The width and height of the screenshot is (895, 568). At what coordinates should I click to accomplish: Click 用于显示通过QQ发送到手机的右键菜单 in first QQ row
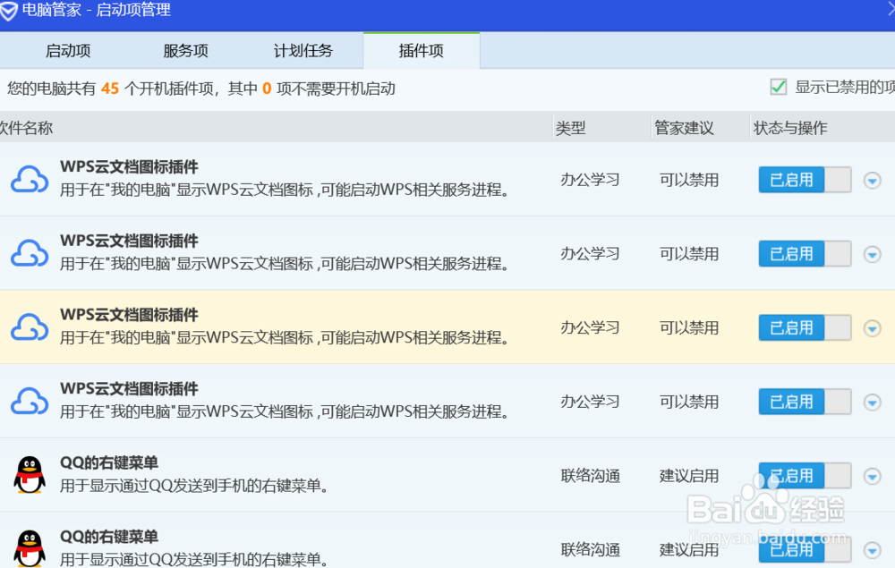click(x=194, y=486)
